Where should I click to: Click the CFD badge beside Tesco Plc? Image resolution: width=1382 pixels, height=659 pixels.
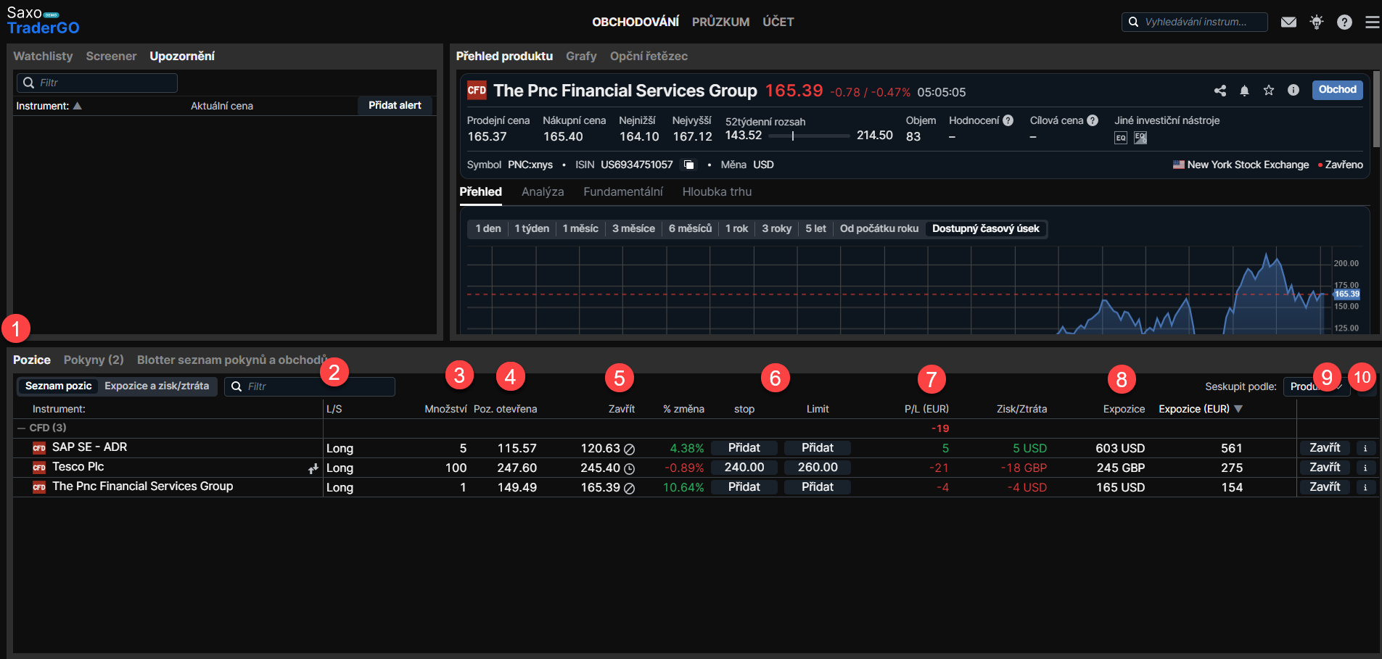39,468
